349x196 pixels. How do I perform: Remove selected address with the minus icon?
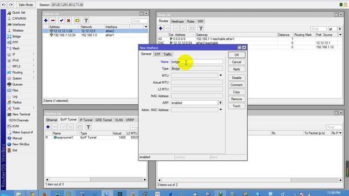pos(53,21)
